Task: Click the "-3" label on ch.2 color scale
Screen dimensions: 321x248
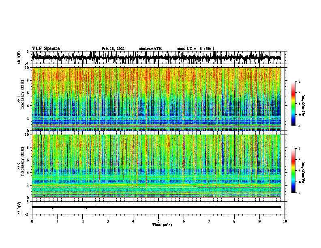Action: click(299, 149)
